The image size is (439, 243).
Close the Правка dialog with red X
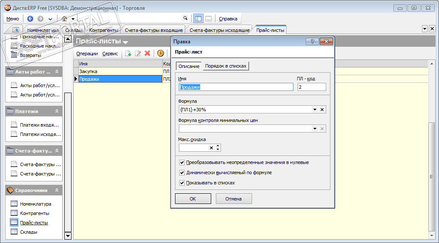pos(326,41)
